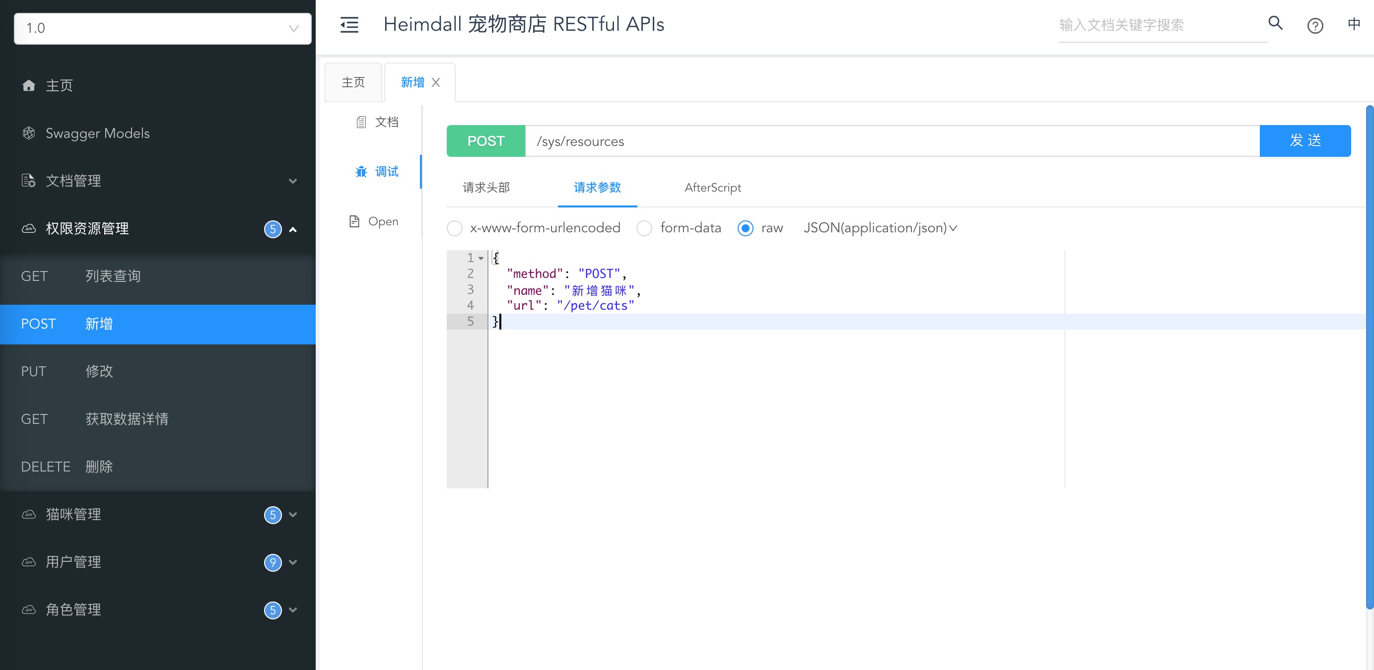The width and height of the screenshot is (1374, 670).
Task: Fold the JSON block at line 1
Action: 481,258
